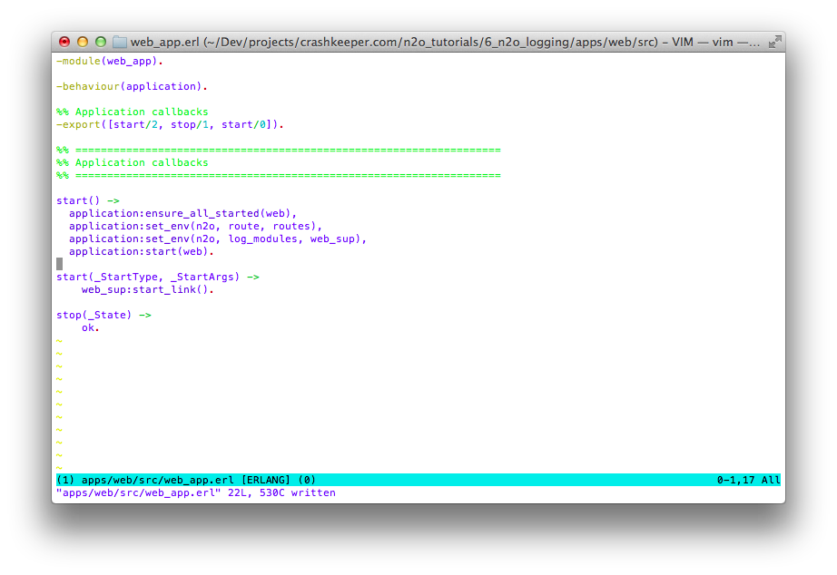Click the green zoom window button
The height and width of the screenshot is (575, 837).
tap(101, 42)
